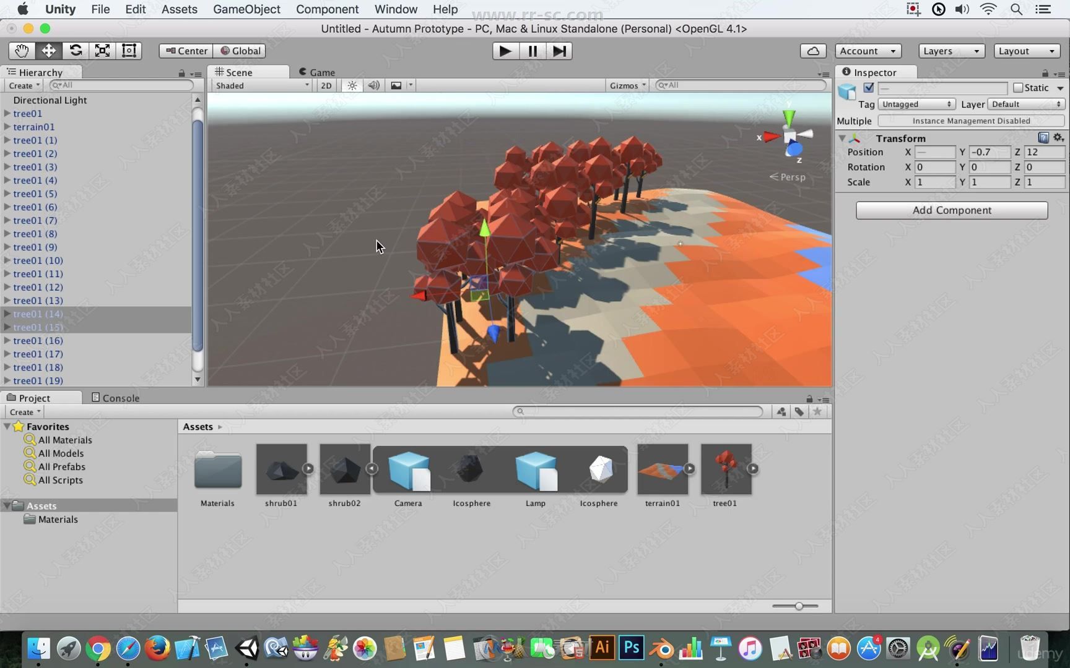
Task: Select the Scale tool
Action: pos(102,51)
